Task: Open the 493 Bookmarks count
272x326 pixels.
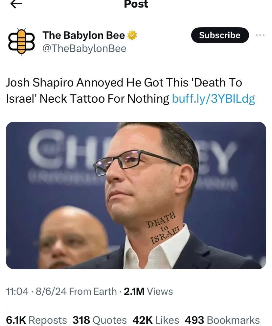Action: point(222,320)
